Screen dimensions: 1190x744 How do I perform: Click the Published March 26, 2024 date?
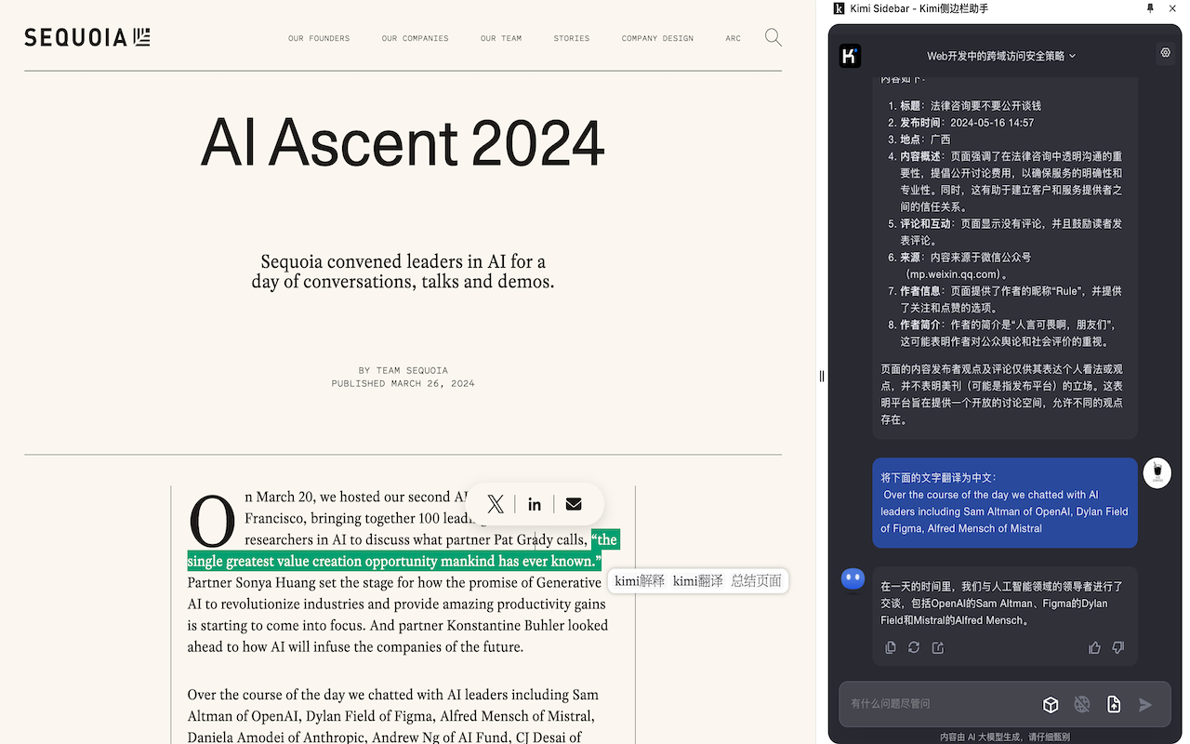(403, 383)
